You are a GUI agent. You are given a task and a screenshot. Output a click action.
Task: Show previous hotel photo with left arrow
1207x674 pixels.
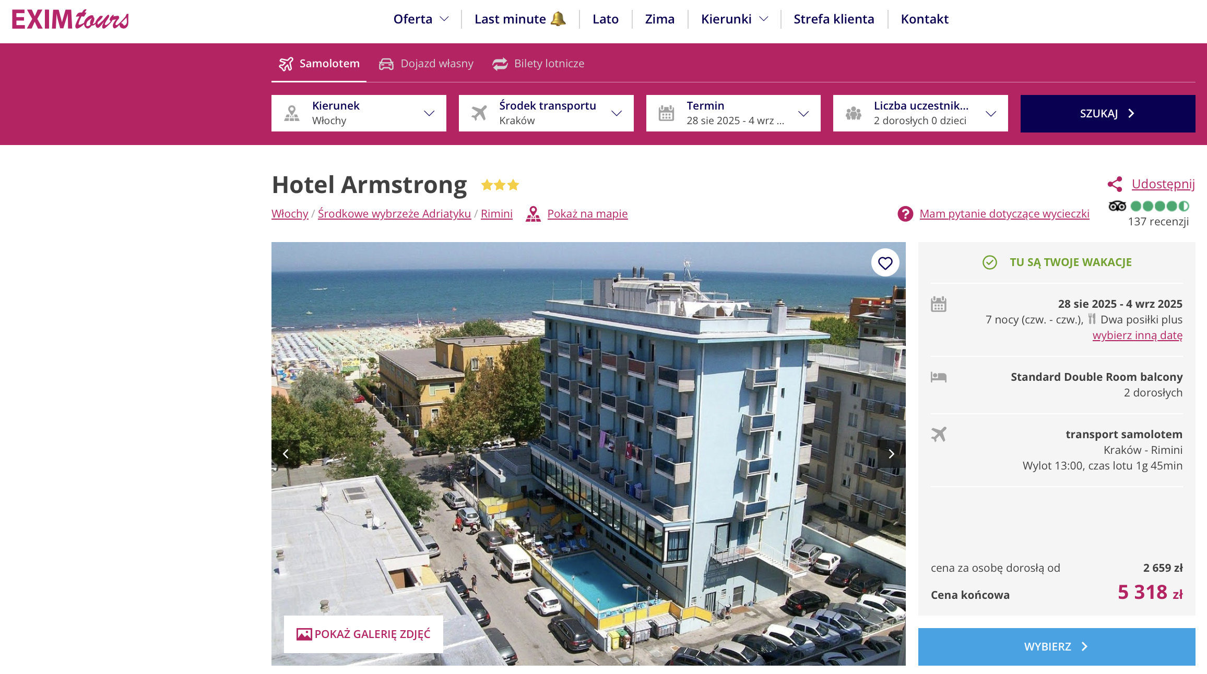pyautogui.click(x=286, y=454)
